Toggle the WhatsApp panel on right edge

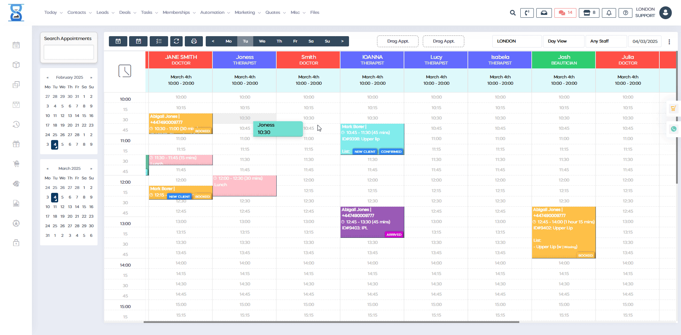coord(674,129)
